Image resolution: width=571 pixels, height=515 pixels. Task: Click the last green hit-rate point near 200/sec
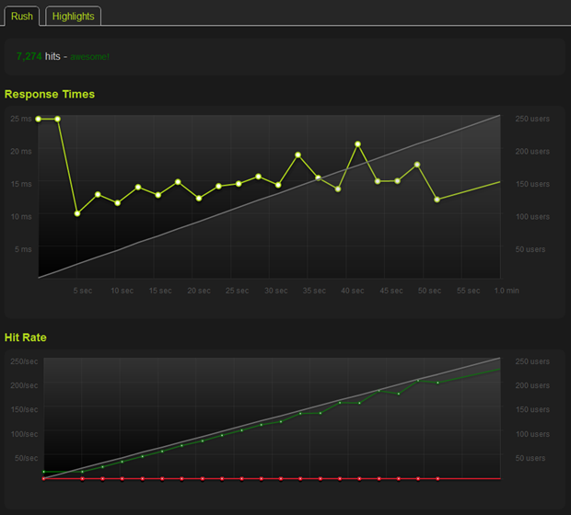click(437, 383)
